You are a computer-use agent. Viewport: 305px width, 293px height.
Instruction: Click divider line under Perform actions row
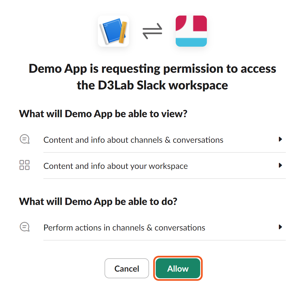point(164,240)
